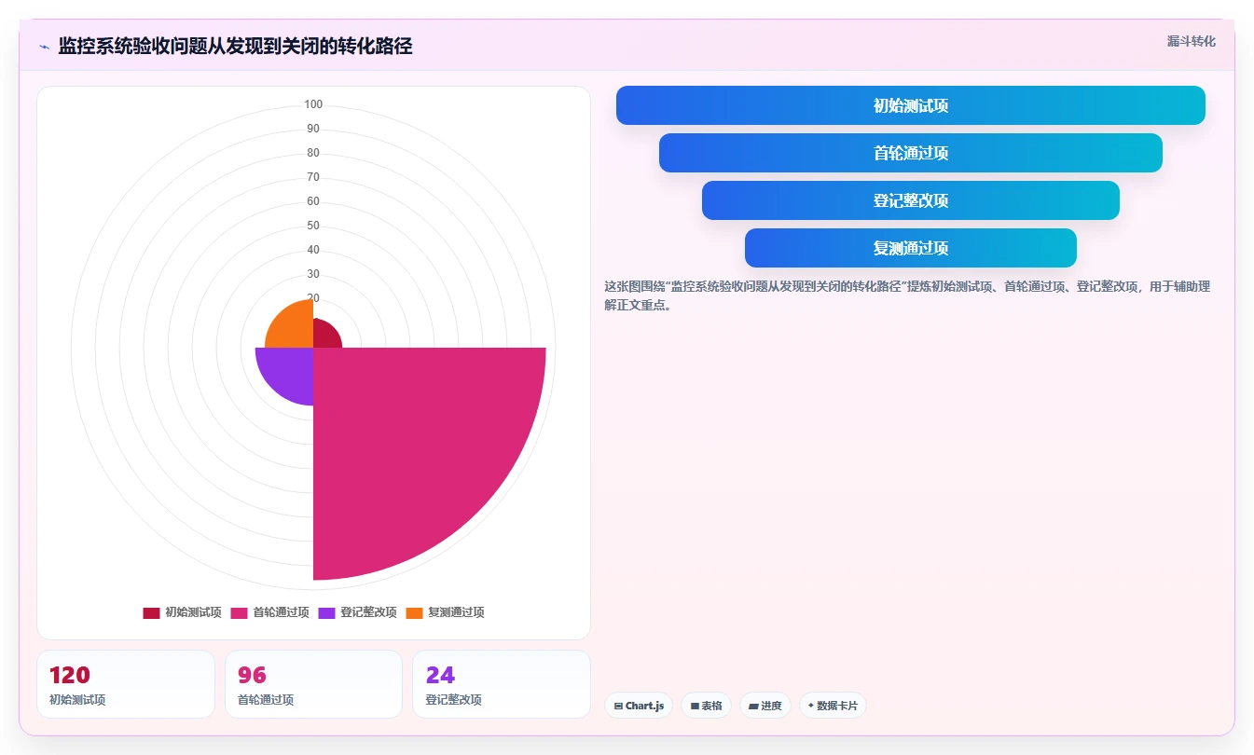Screen dimensions: 1254x755
Task: Click the 70 axis label on the chart
Action: click(x=313, y=177)
